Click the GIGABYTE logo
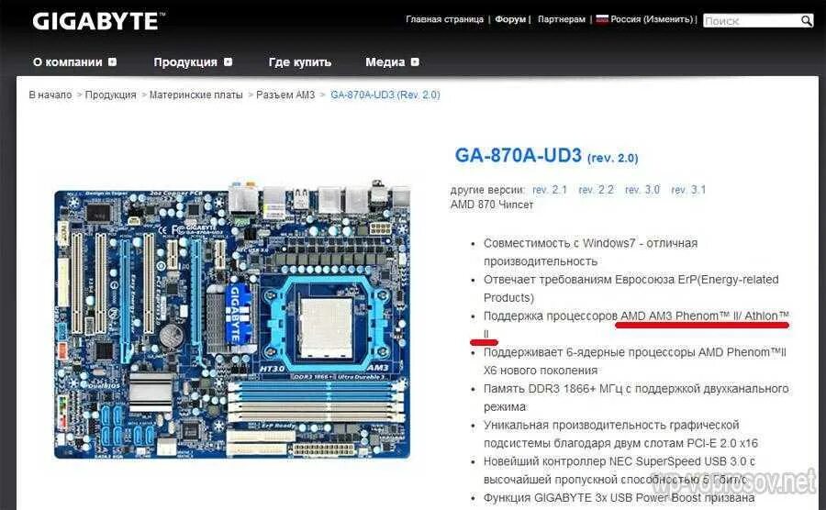The height and width of the screenshot is (510, 826). tap(98, 22)
